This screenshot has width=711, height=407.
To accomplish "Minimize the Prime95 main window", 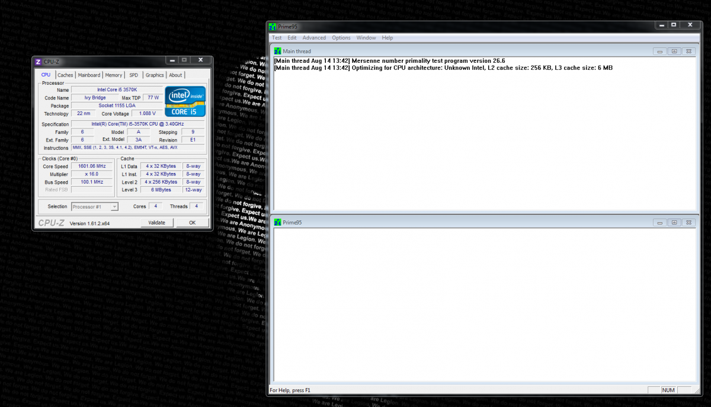I will point(662,25).
